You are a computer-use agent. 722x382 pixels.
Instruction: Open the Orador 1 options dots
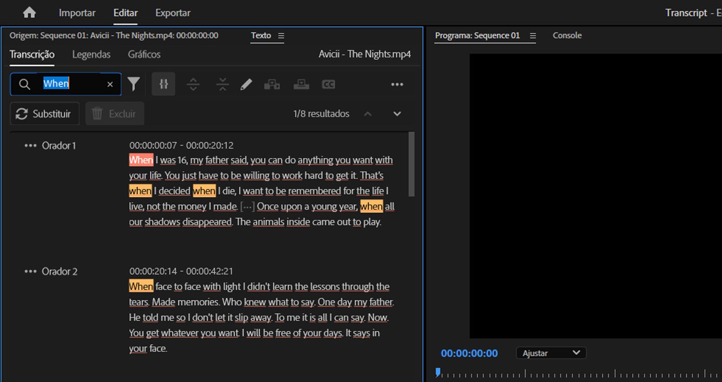pos(30,146)
